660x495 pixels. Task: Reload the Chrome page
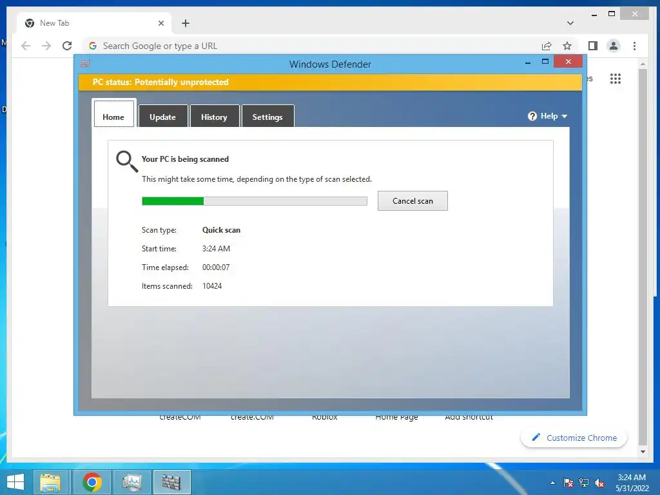pos(67,46)
